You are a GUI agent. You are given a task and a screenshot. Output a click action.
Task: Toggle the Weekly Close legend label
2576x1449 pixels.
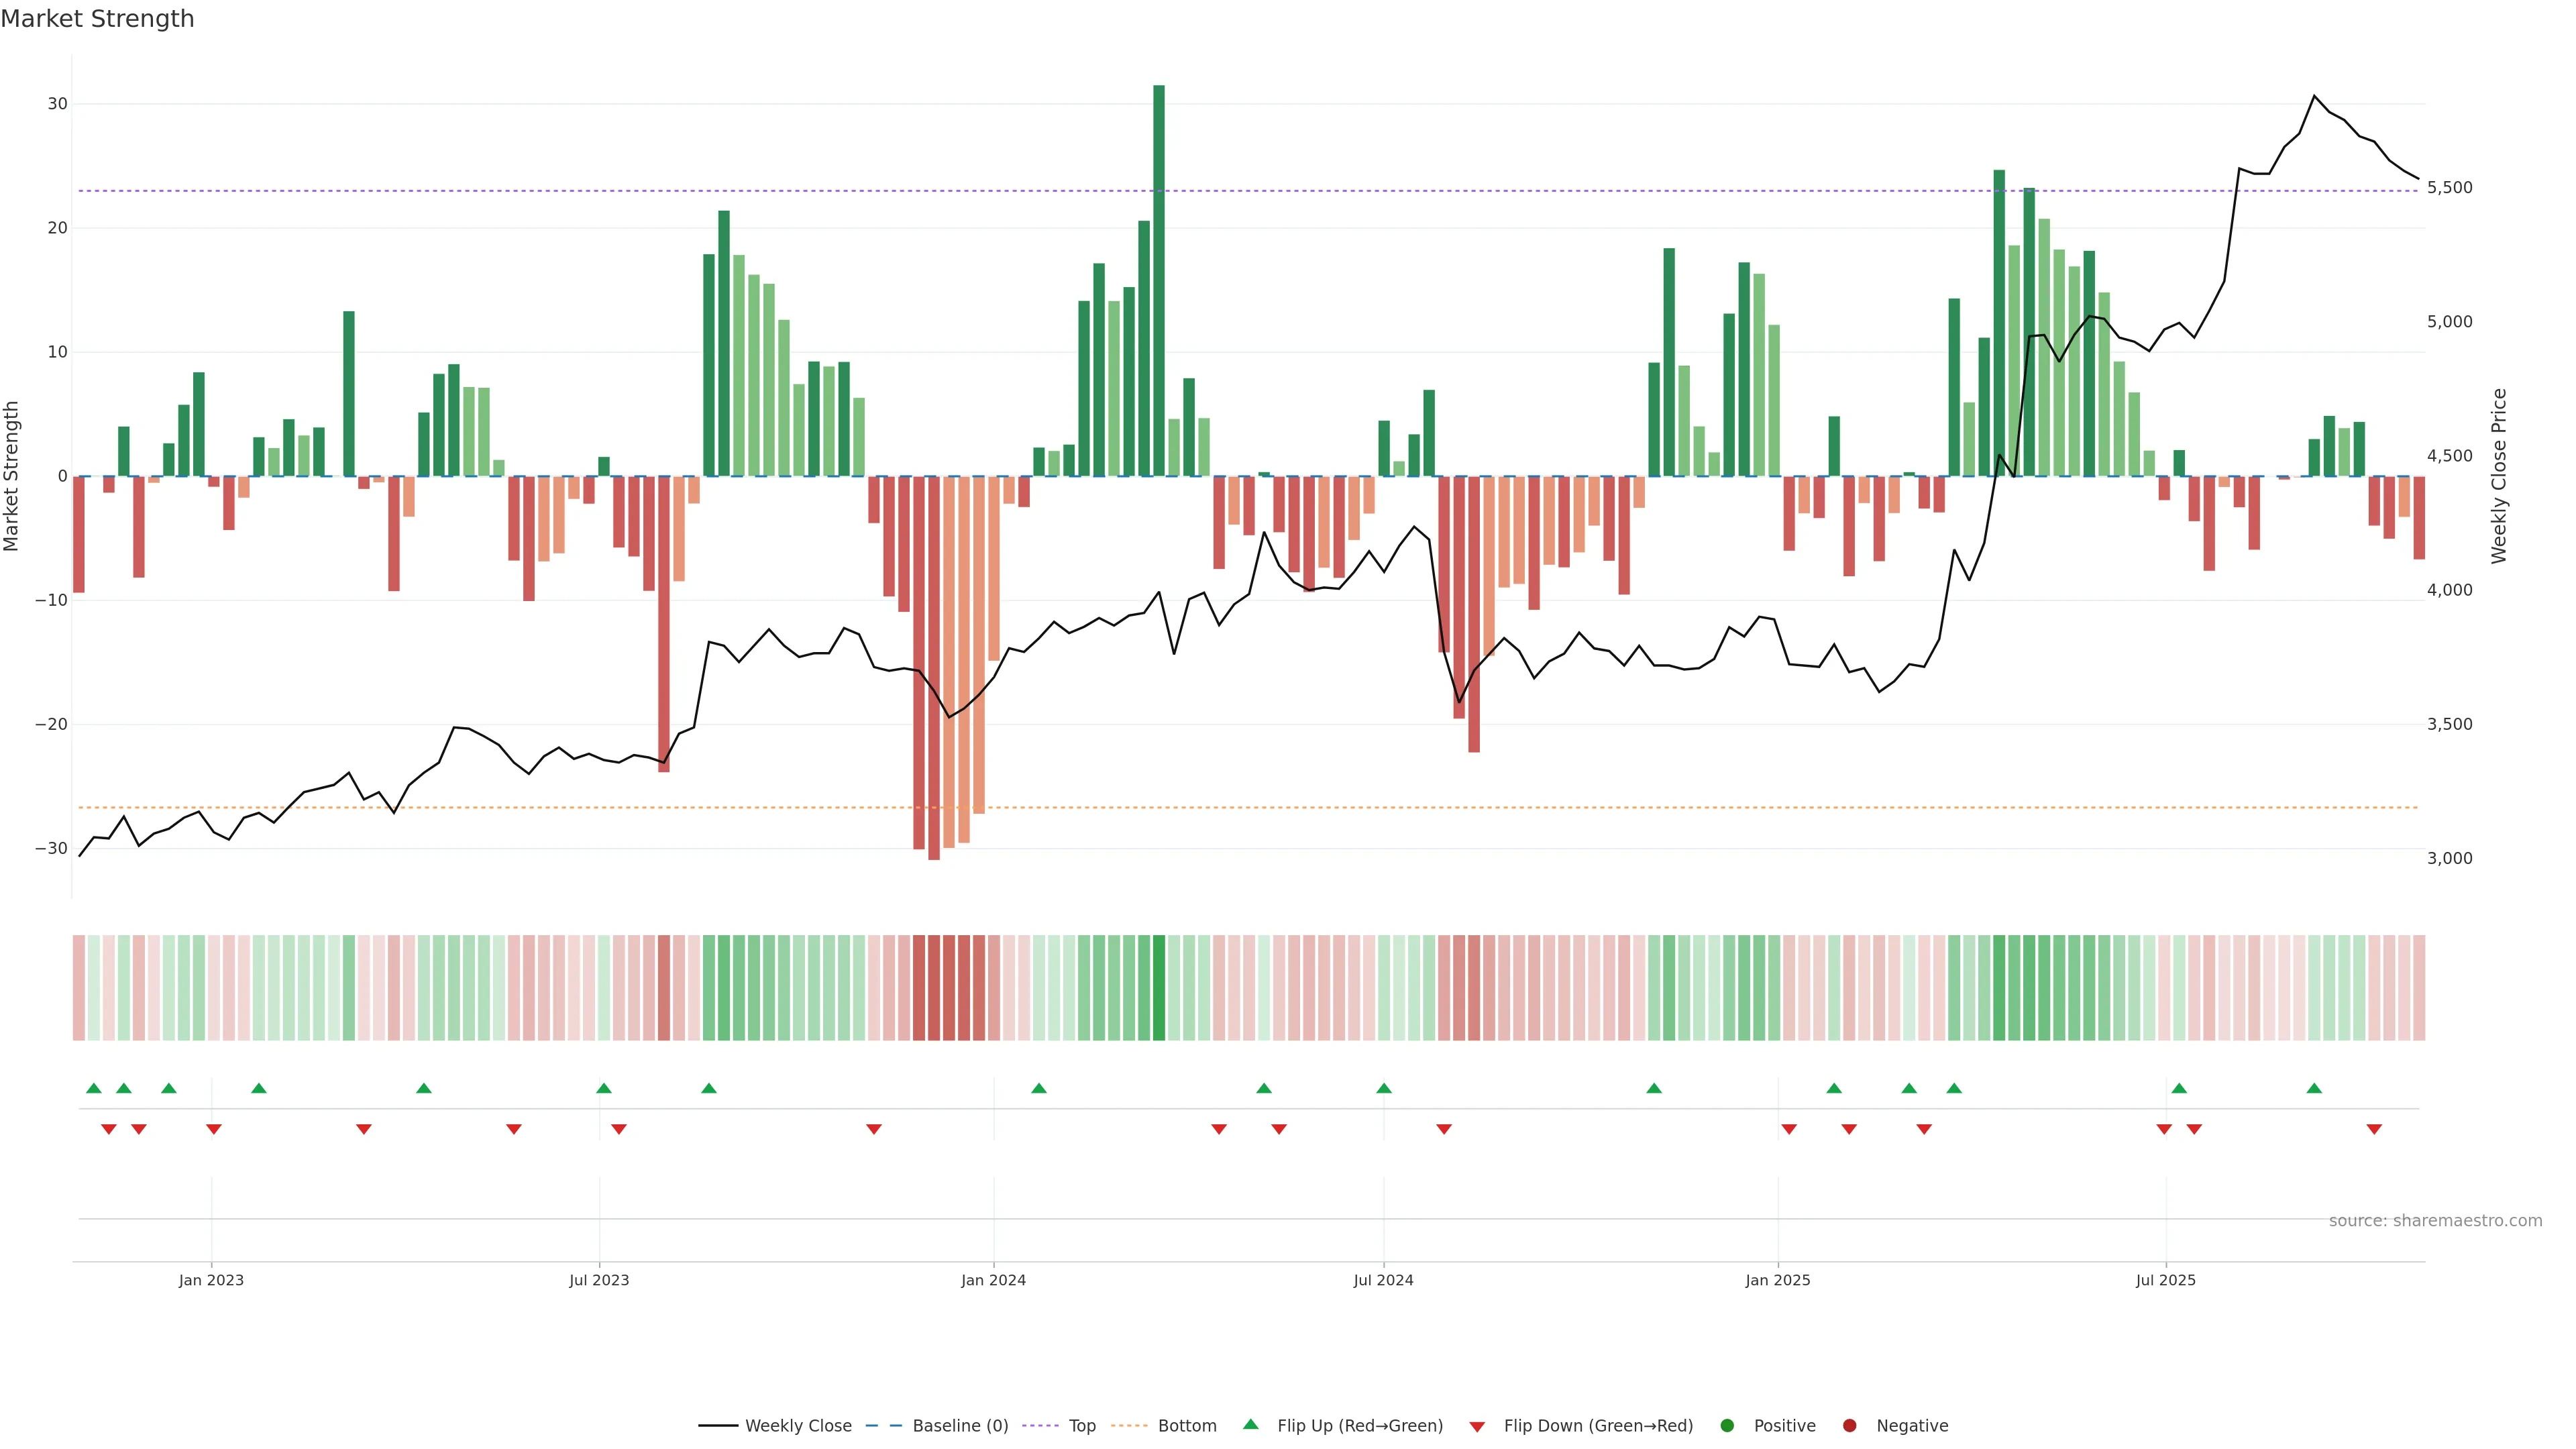point(798,1426)
